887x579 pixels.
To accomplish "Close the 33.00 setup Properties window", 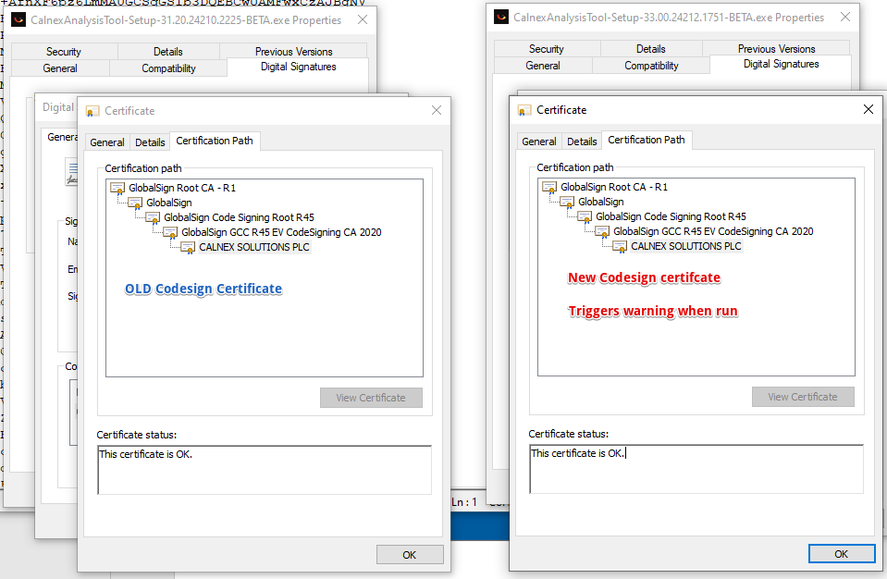I will click(x=845, y=17).
